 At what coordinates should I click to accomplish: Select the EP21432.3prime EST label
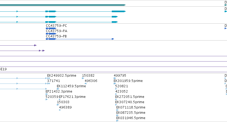(x=59, y=92)
